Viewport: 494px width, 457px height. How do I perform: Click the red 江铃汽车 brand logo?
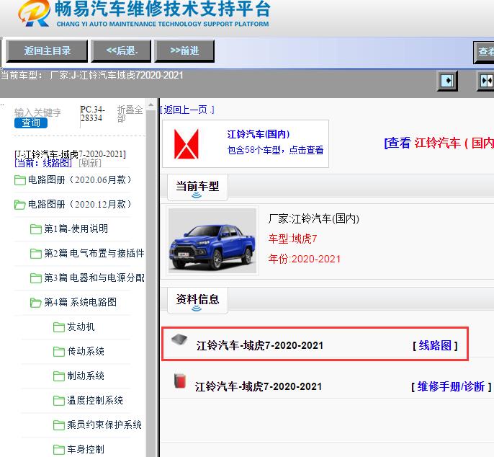[187, 144]
